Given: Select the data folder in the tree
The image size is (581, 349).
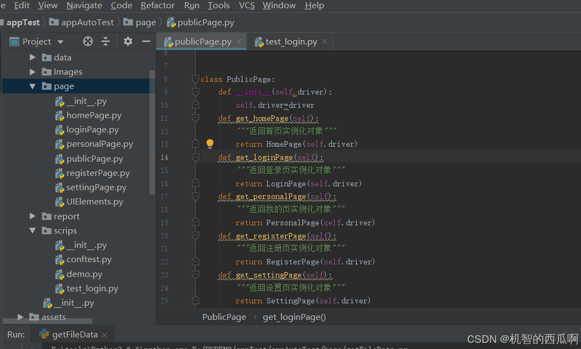Looking at the screenshot, I should [62, 57].
